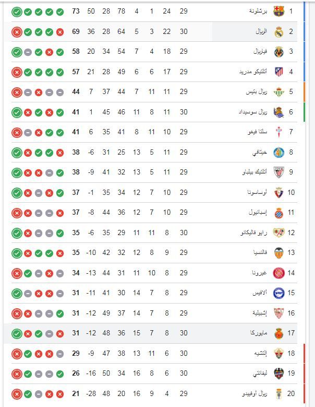Click the Real Madrid crest icon
This screenshot has width=315, height=407.
point(278,31)
